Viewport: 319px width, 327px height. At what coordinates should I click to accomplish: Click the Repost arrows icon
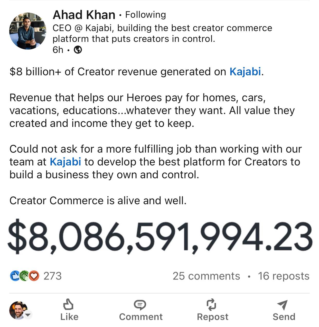tap(211, 305)
